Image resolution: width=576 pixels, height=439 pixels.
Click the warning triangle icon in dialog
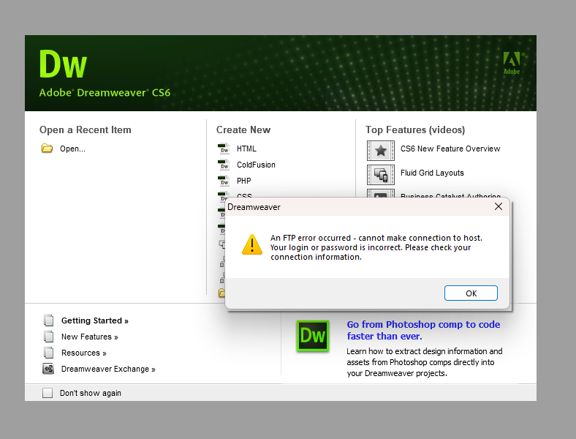[x=252, y=245]
